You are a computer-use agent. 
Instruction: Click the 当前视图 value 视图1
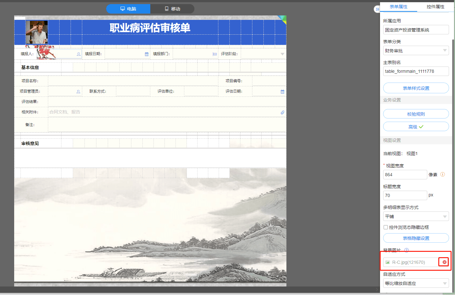412,153
